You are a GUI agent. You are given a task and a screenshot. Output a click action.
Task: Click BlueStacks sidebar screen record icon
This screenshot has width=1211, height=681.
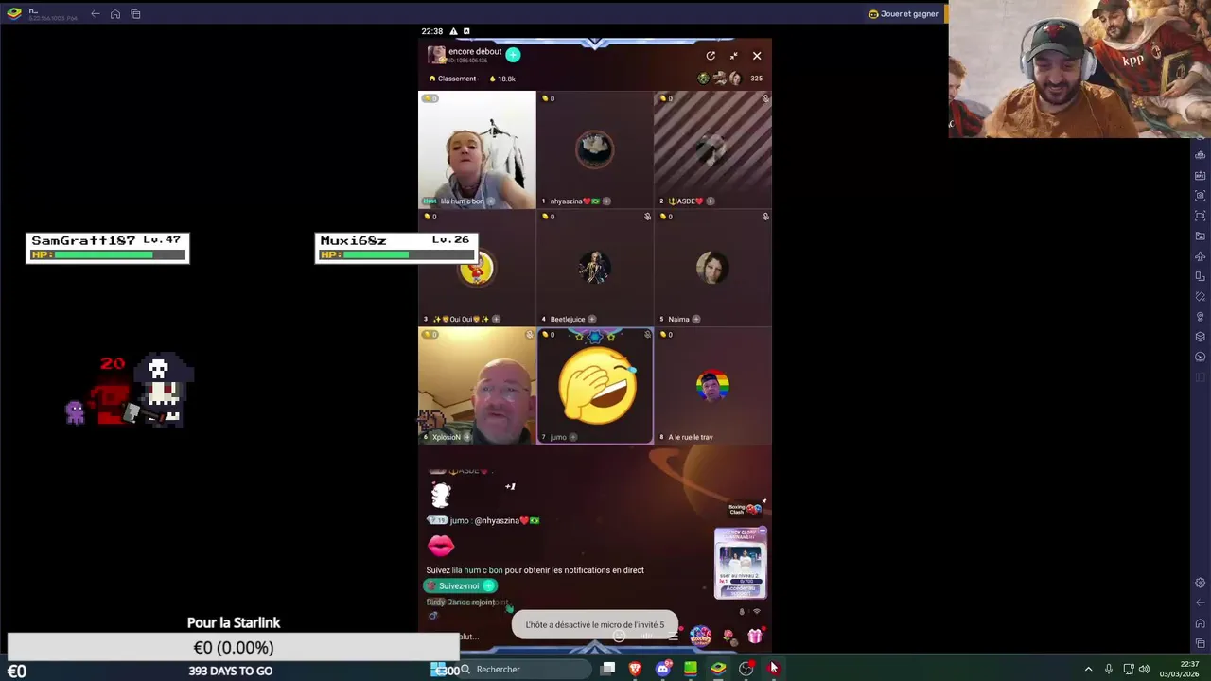1201,216
